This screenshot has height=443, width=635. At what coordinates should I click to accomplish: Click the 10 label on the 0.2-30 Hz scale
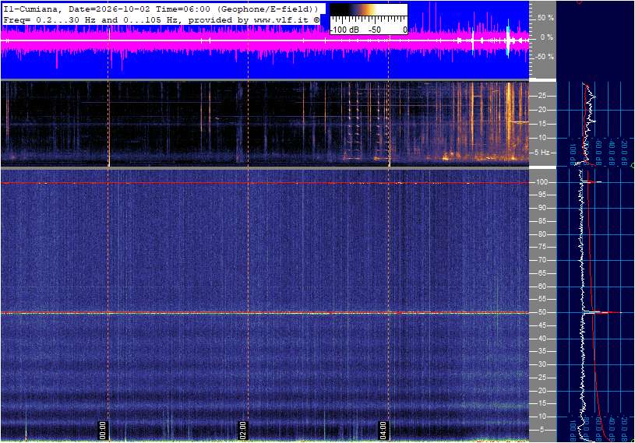tap(542, 138)
